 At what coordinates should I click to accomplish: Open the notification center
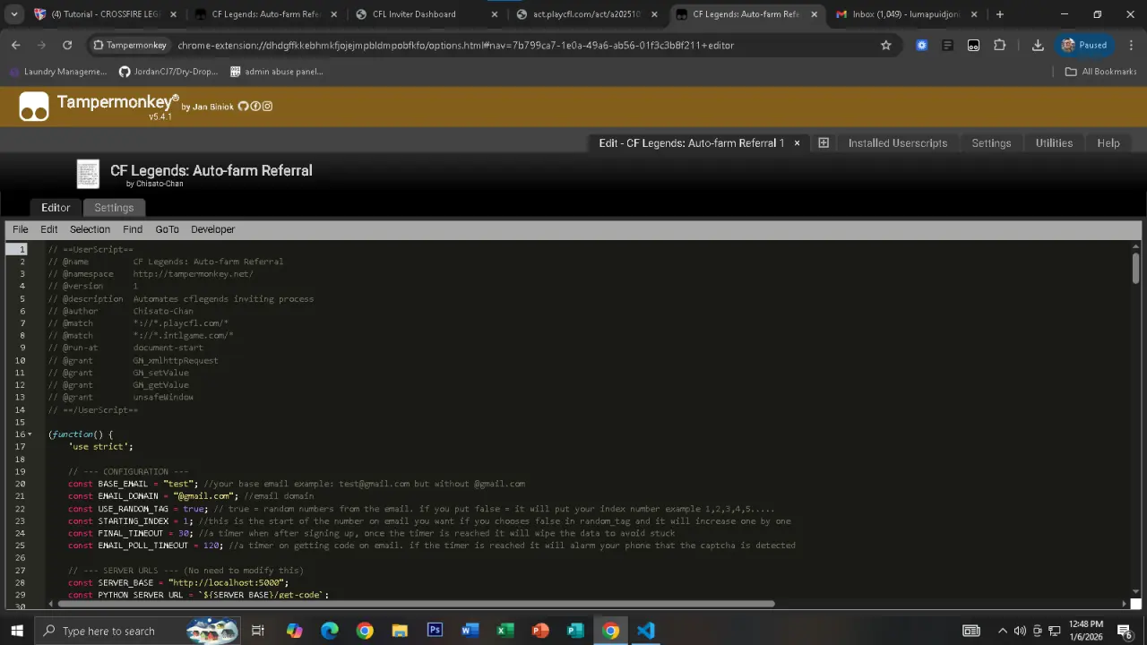(x=1125, y=631)
